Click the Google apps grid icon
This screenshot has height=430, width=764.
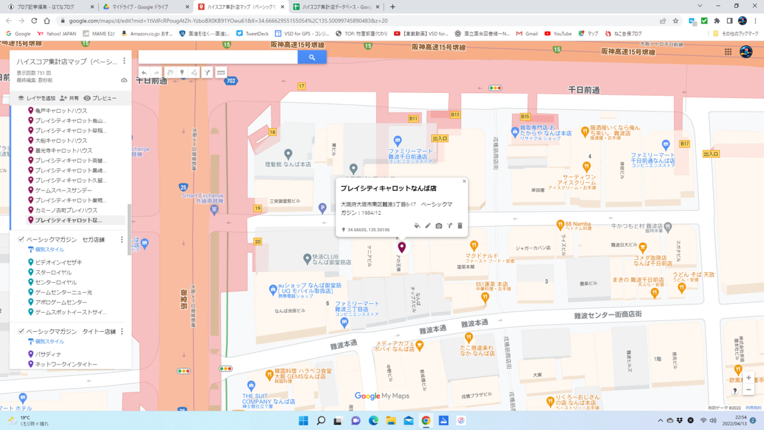coord(728,52)
